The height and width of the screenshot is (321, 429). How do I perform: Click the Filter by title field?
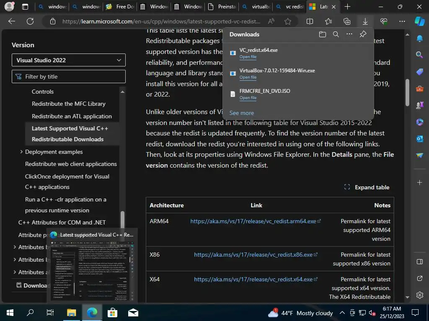tap(69, 76)
